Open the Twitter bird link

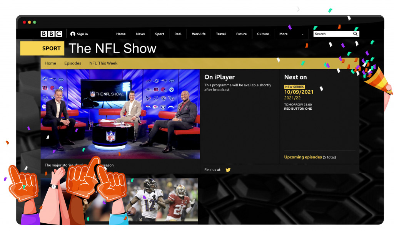[228, 170]
